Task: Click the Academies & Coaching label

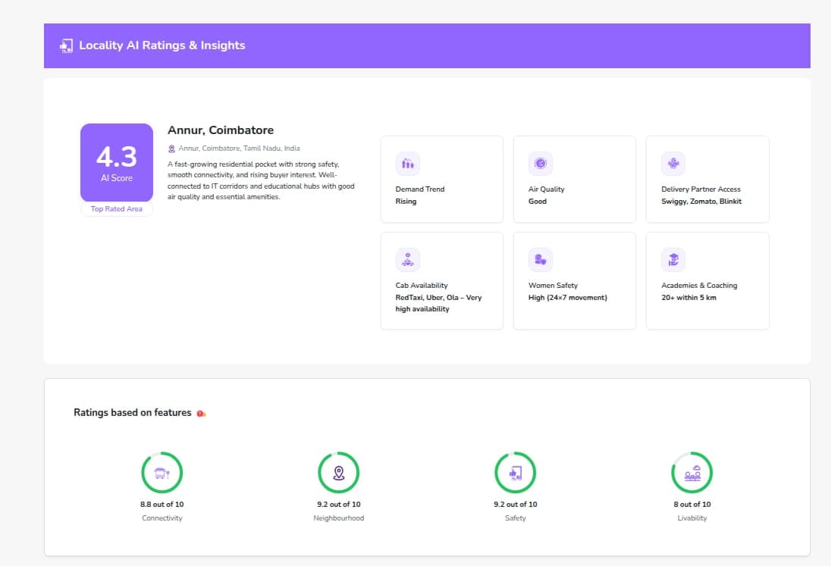Action: tap(699, 286)
